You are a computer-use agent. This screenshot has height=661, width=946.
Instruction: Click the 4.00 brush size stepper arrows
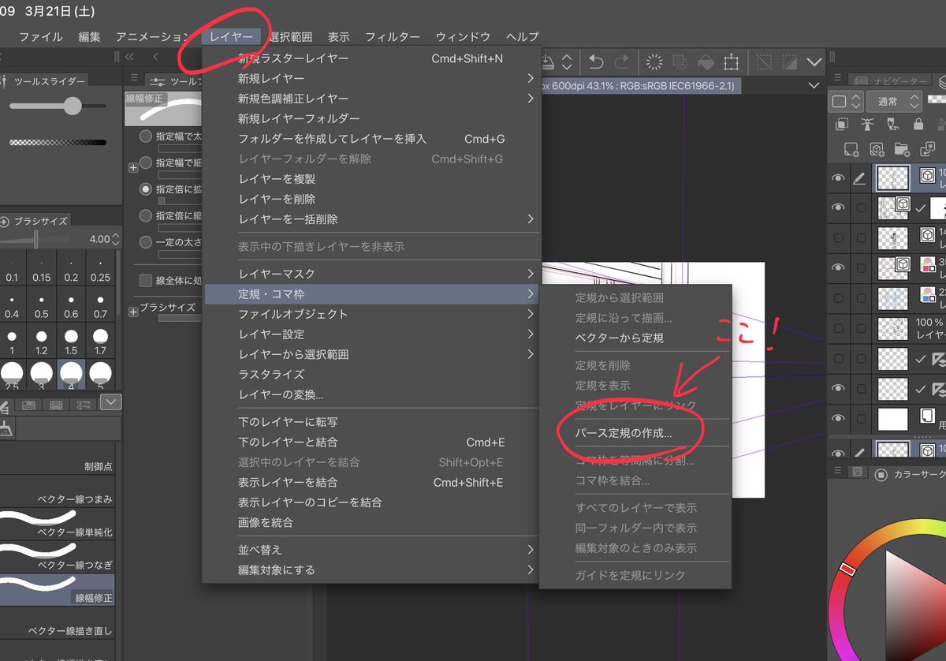click(116, 239)
